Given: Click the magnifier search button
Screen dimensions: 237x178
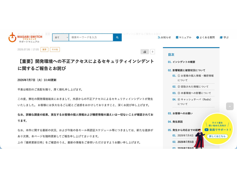Looking at the screenshot, I should 117,37.
